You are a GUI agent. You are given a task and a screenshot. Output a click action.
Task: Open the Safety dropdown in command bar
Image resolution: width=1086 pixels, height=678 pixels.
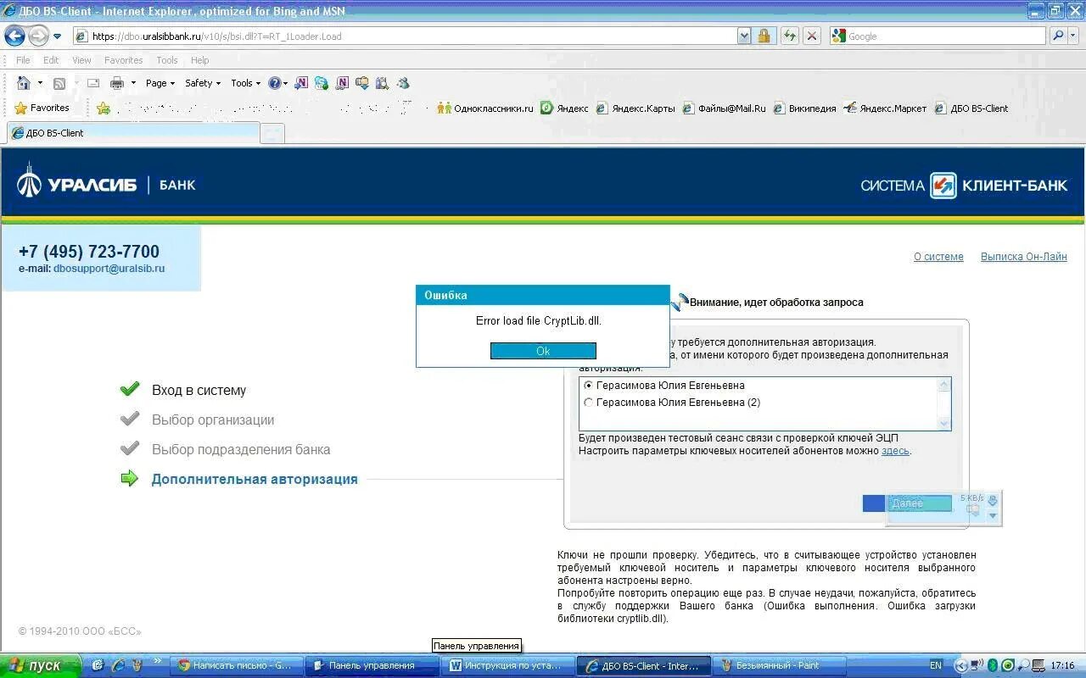click(202, 83)
